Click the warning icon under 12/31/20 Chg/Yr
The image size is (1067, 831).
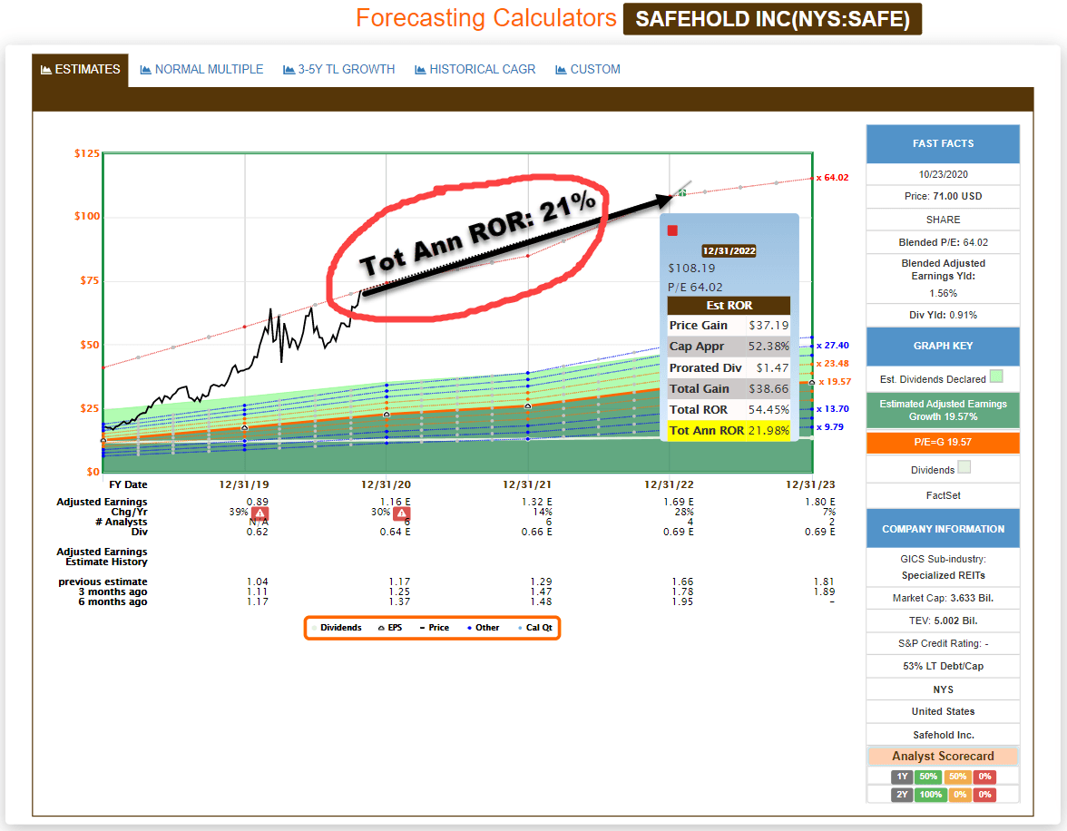401,513
